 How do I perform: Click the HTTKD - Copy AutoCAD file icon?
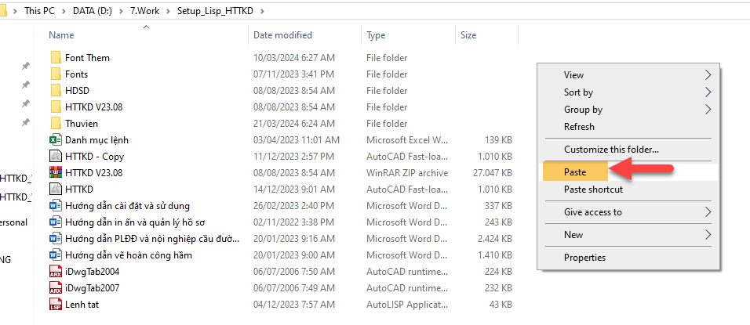click(55, 157)
